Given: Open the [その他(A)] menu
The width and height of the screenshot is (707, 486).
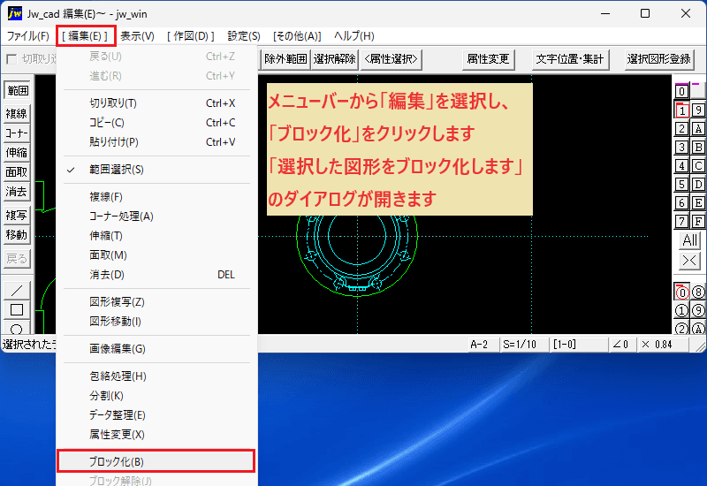Looking at the screenshot, I should coord(297,36).
